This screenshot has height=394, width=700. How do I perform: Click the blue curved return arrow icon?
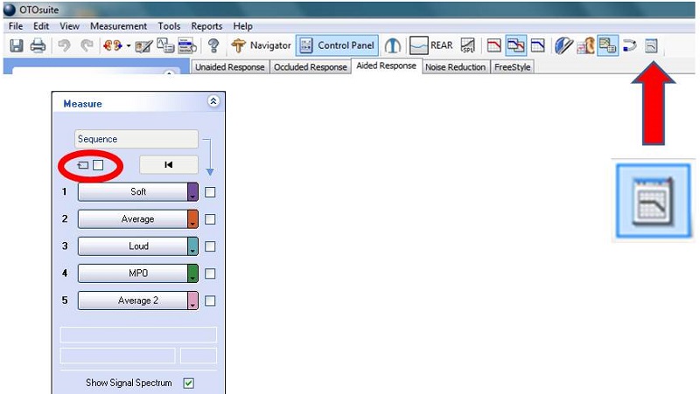[629, 45]
